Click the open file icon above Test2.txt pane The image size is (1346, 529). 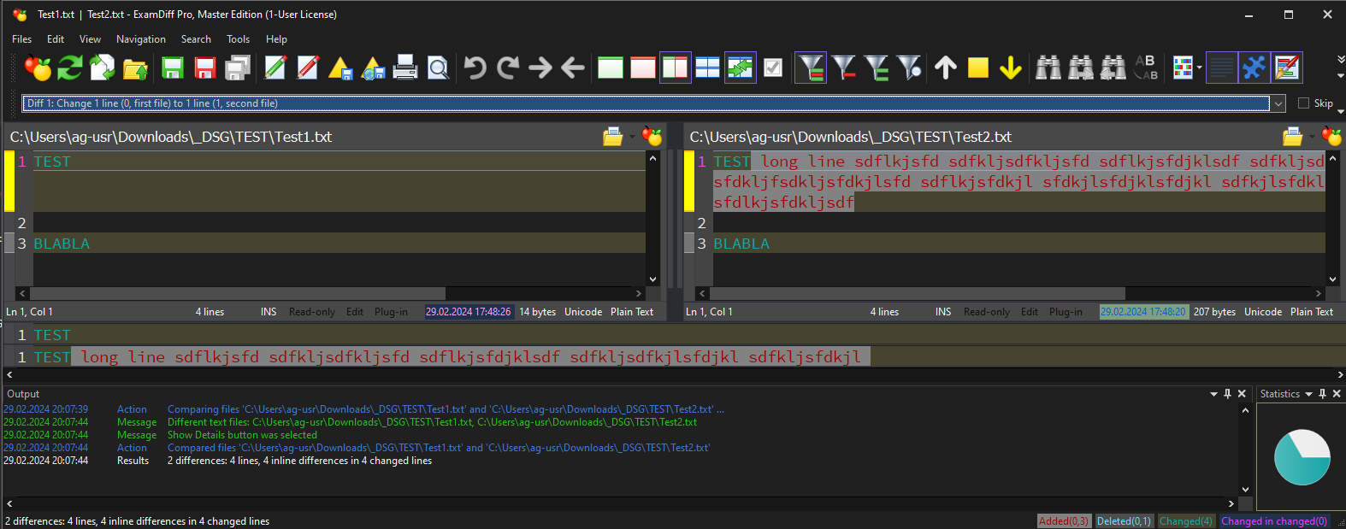(x=1293, y=137)
